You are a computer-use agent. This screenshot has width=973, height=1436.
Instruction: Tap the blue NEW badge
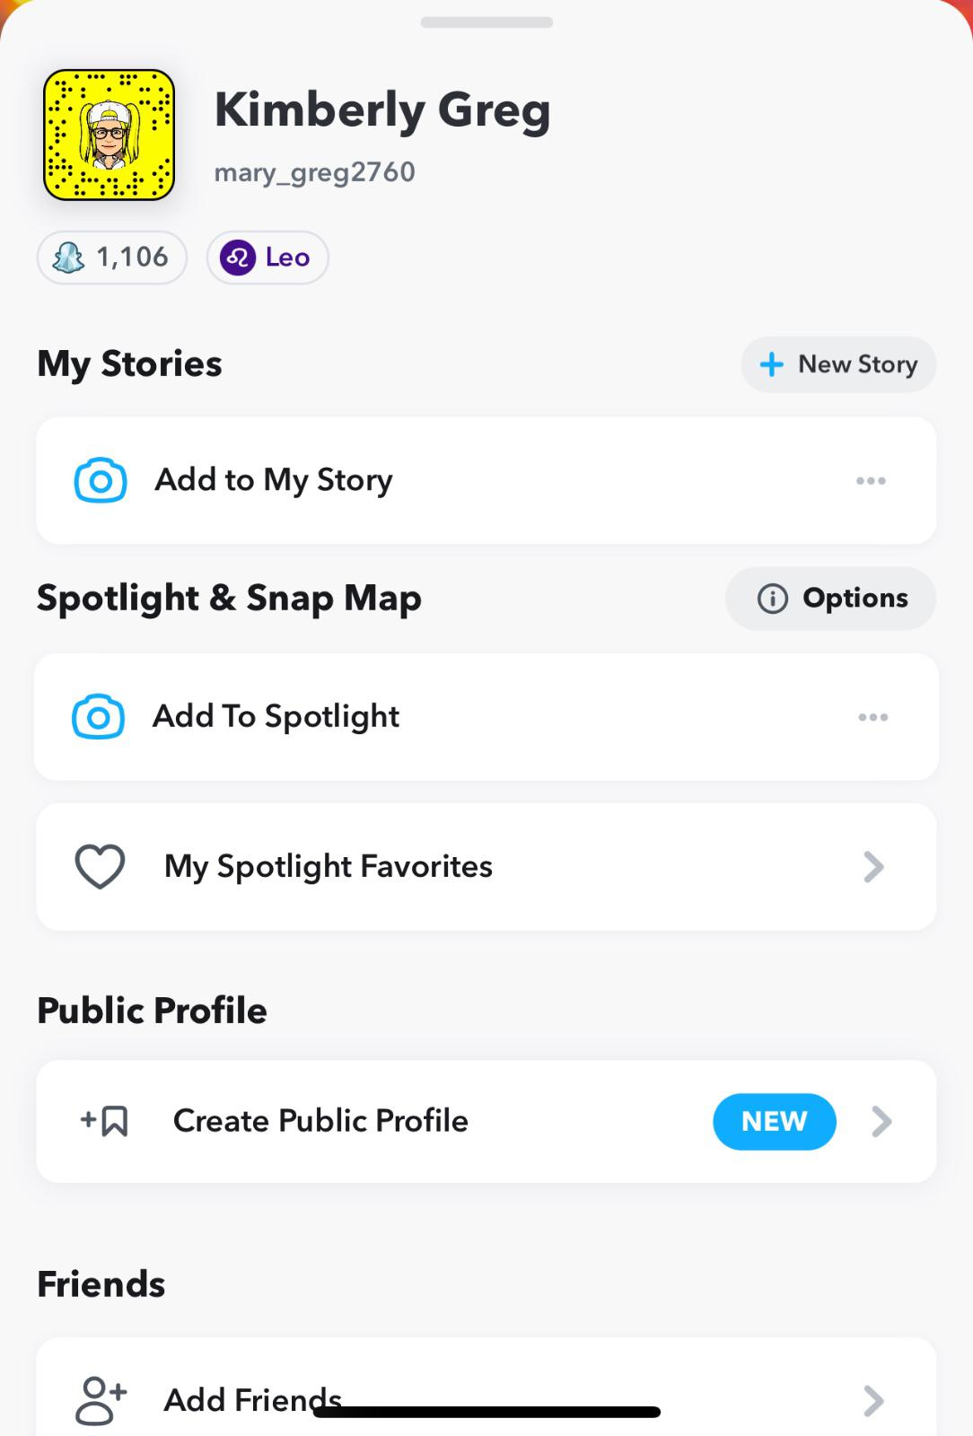[775, 1121]
